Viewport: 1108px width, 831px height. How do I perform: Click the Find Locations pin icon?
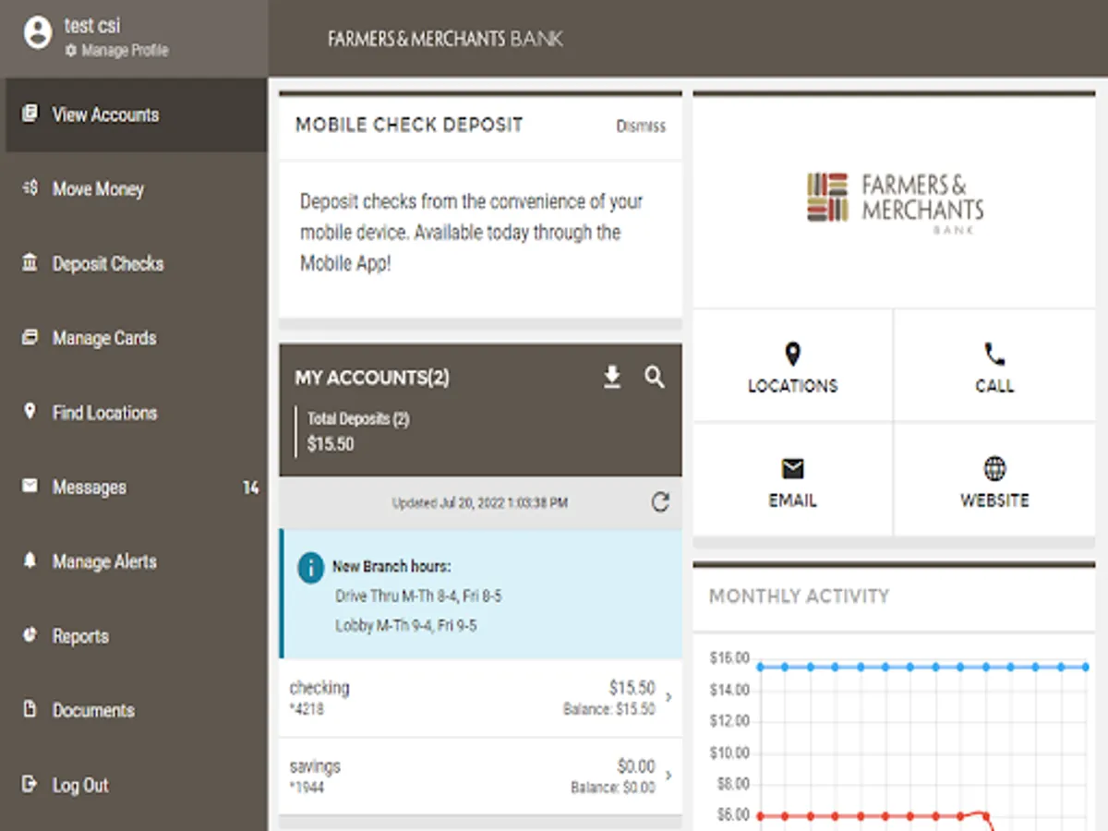click(30, 412)
